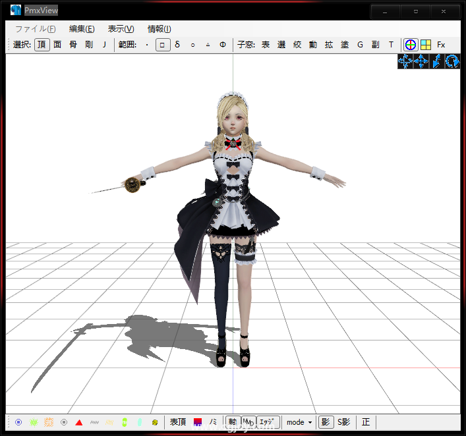This screenshot has height=436, width=466.
Task: Click the red and blue color swatch icon
Action: tap(198, 422)
